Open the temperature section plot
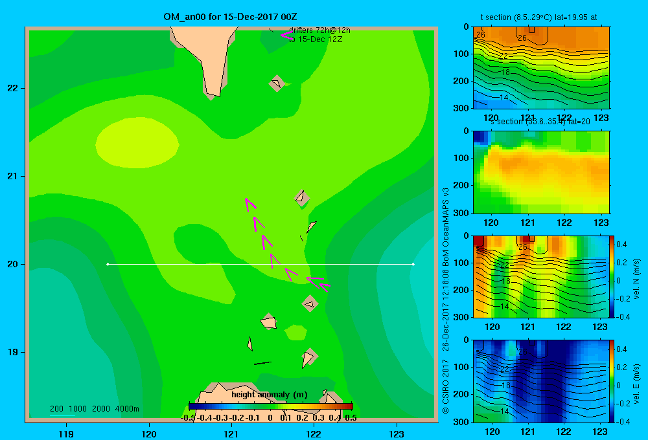The width and height of the screenshot is (648, 440). pyautogui.click(x=541, y=68)
